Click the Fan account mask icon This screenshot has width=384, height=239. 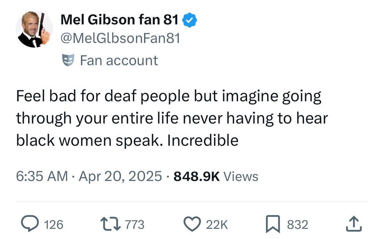(68, 60)
